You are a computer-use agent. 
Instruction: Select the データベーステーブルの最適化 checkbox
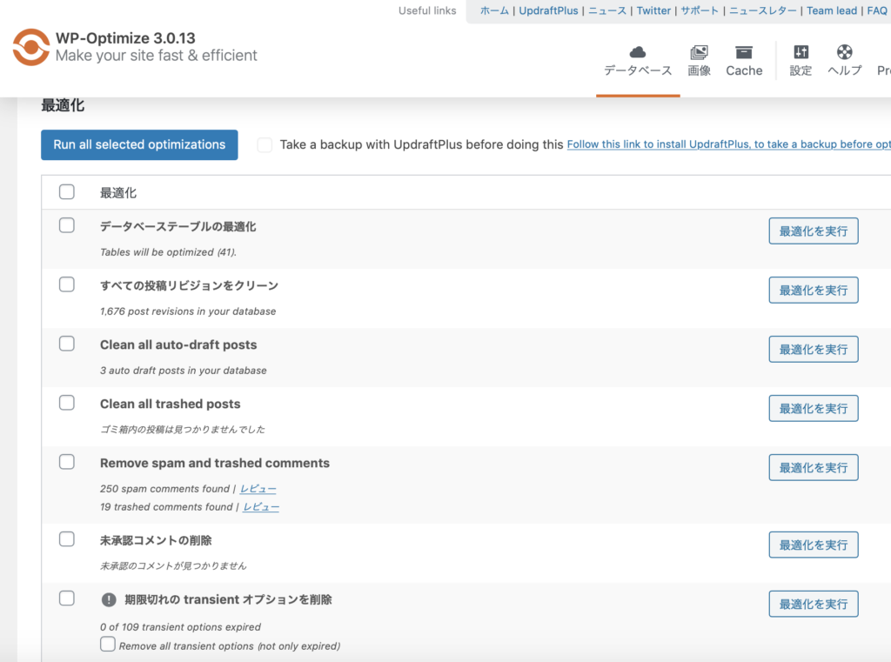pos(67,224)
